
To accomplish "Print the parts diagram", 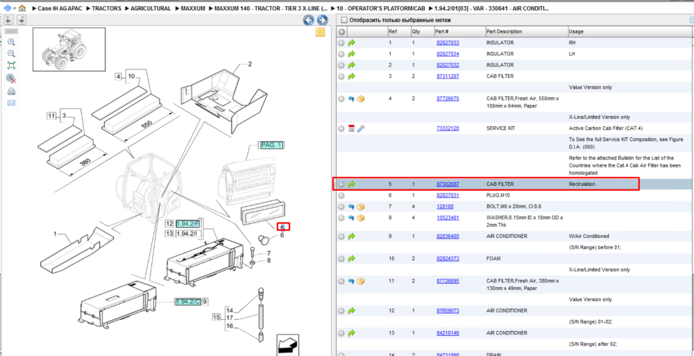I will point(12,92).
